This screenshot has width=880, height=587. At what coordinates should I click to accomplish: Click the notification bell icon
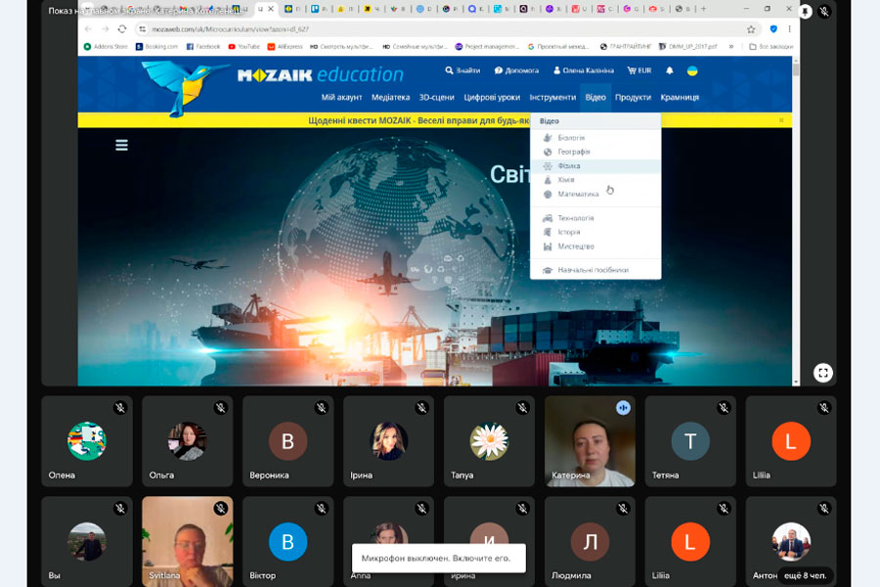(x=669, y=70)
